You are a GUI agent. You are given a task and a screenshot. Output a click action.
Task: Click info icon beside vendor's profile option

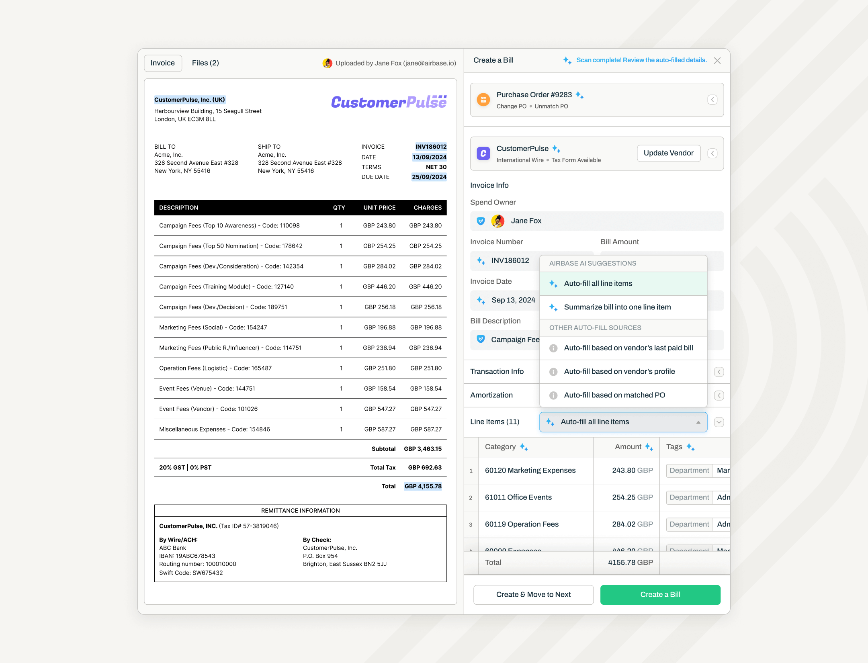click(553, 372)
